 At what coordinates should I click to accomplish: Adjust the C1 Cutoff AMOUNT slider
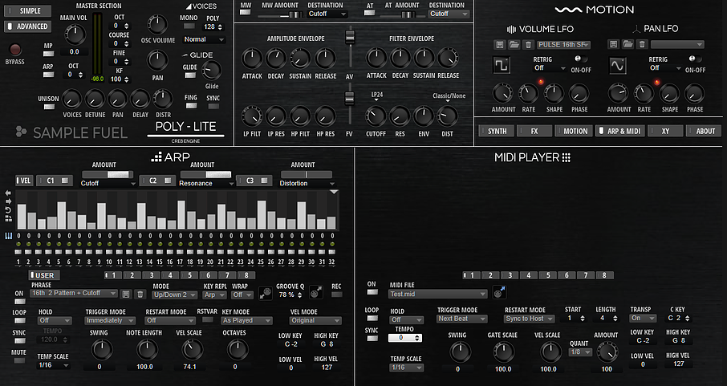pyautogui.click(x=107, y=174)
